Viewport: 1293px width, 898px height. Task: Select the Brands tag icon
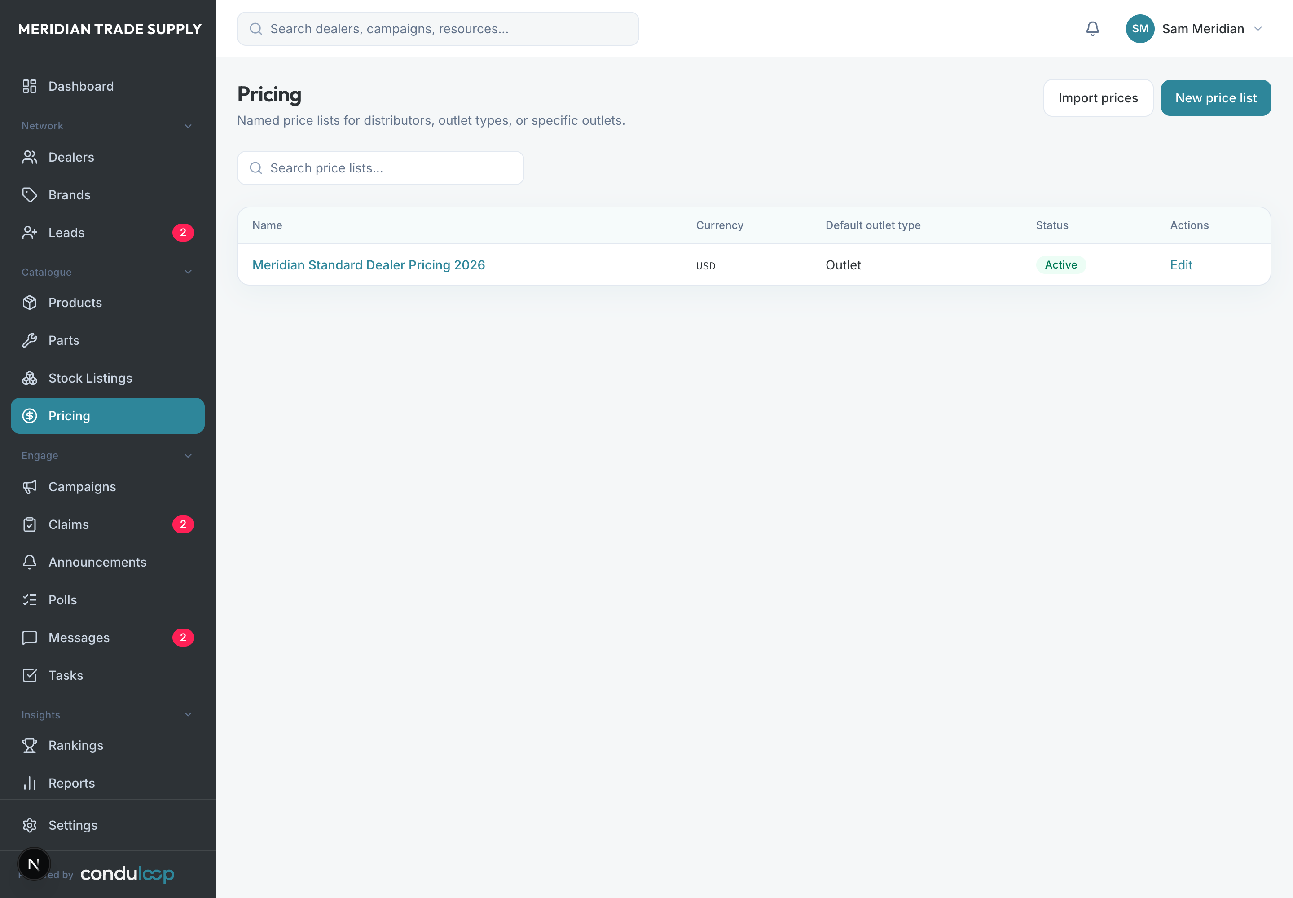click(x=29, y=195)
